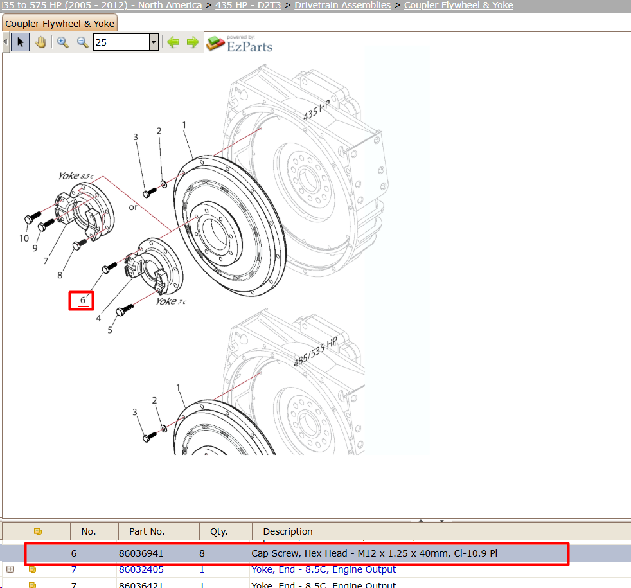Click the '435 HP' engine label
631x588 pixels.
click(x=316, y=111)
